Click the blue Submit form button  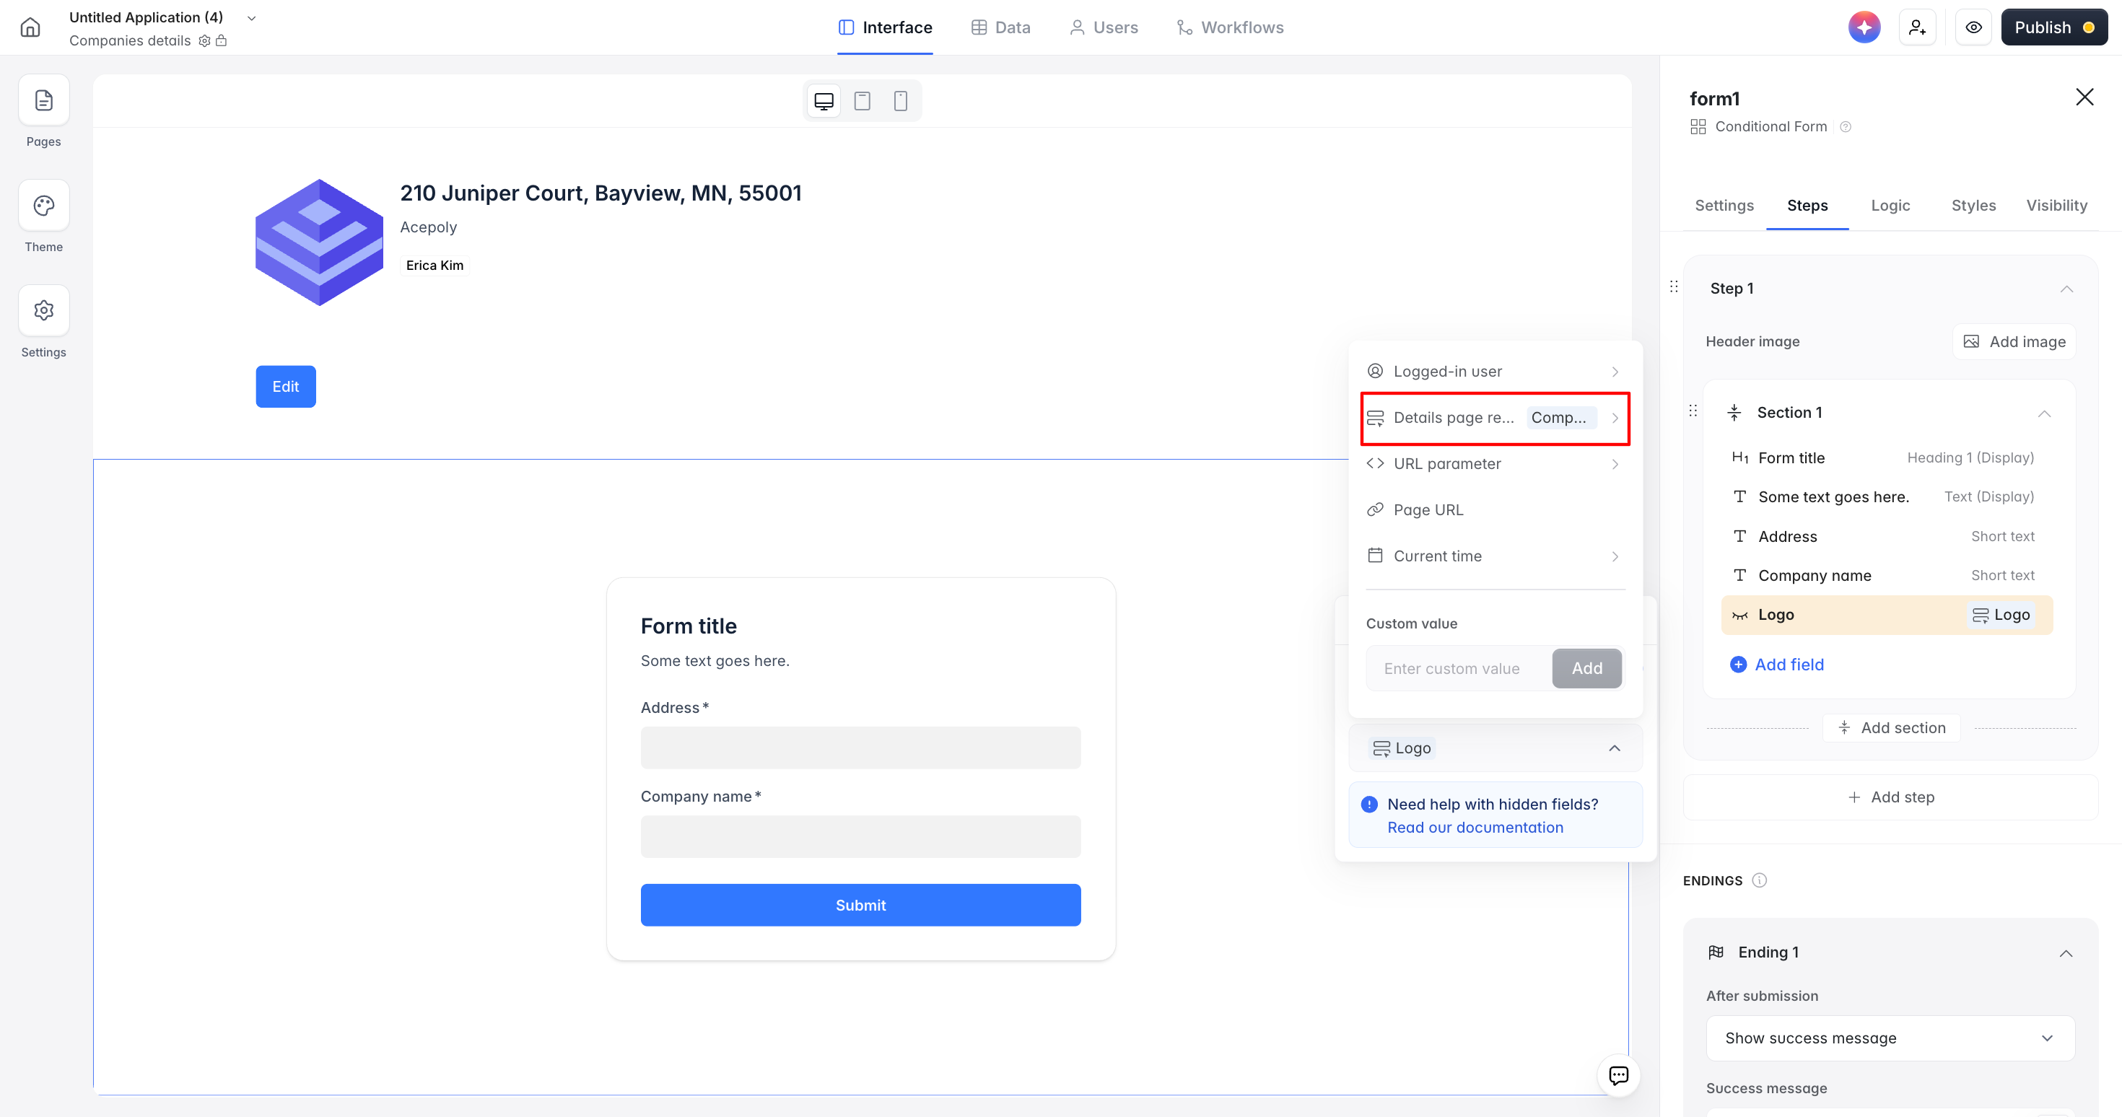(860, 904)
